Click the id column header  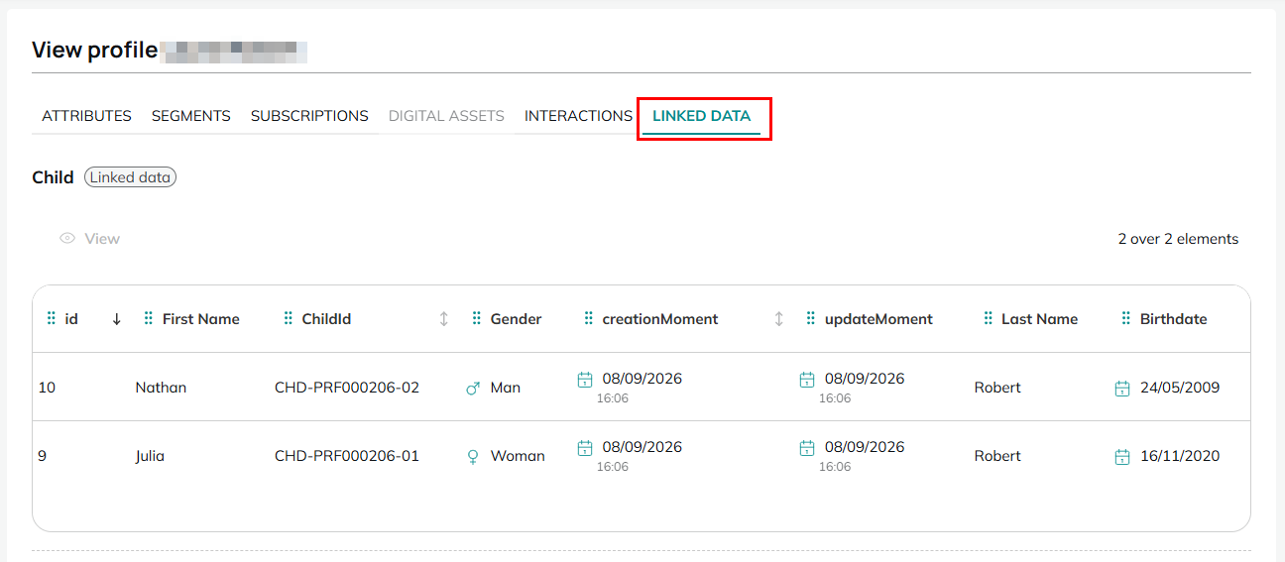[x=71, y=319]
